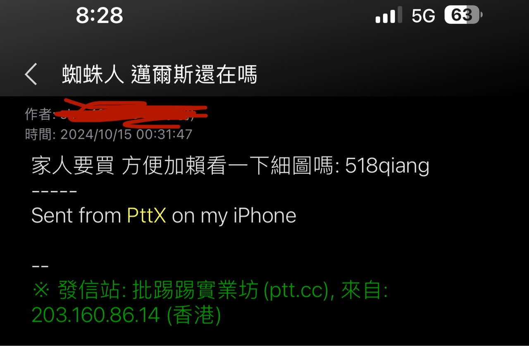Tap the cellular signal bars icon
The image size is (529, 346).
coord(389,15)
